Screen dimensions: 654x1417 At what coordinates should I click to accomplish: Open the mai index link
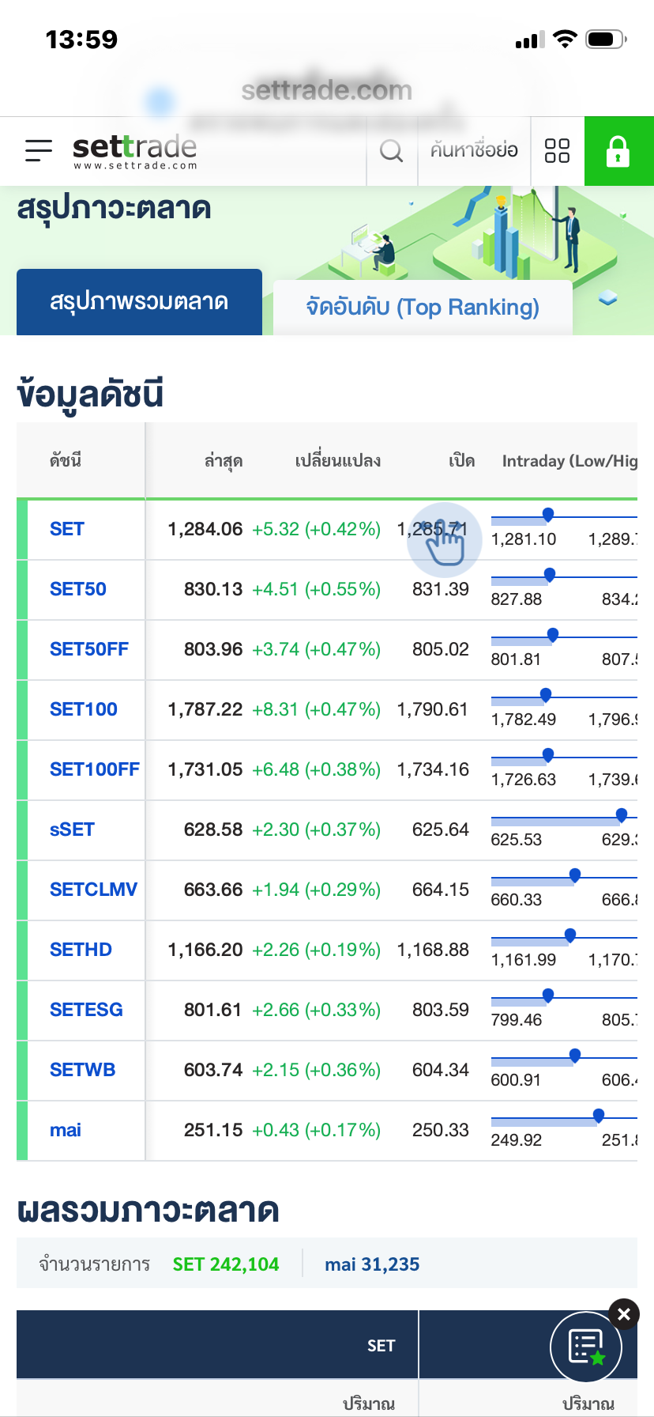66,1130
